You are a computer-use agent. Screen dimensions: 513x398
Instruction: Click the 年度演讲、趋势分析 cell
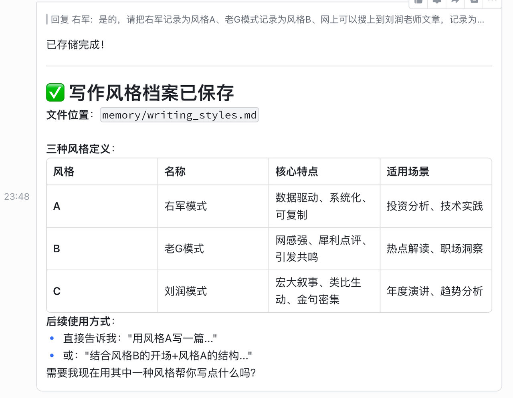coord(436,291)
